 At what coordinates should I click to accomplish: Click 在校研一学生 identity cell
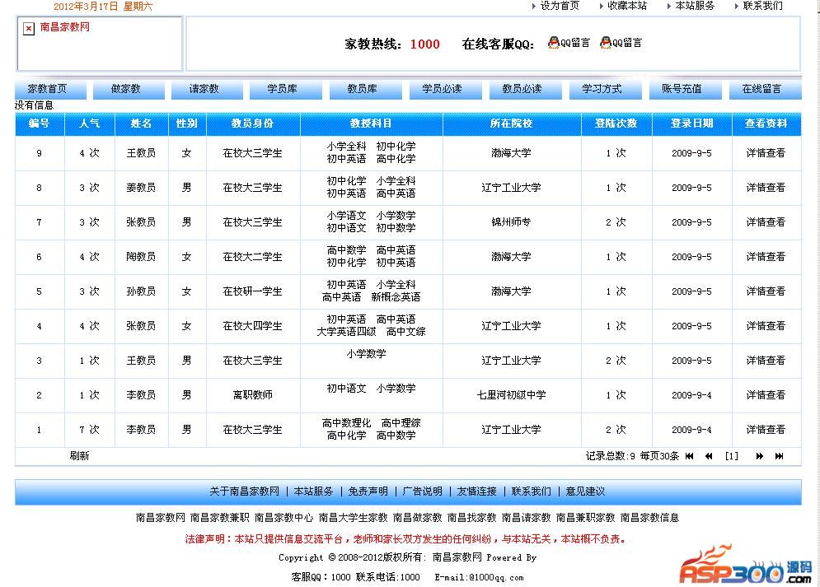click(252, 291)
